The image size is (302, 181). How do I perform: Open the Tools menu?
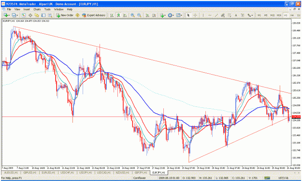click(47, 9)
